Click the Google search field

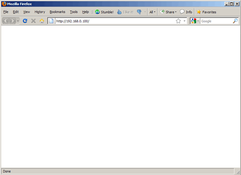216,21
